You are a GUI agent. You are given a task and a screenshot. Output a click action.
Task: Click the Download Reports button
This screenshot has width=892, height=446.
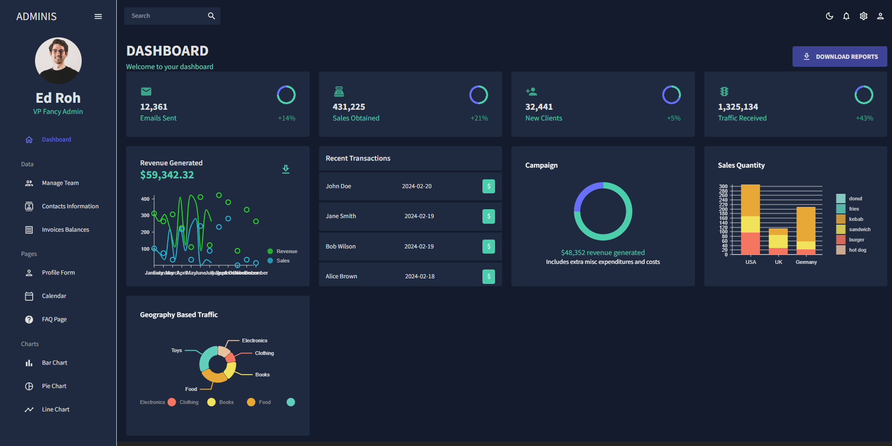(x=839, y=56)
